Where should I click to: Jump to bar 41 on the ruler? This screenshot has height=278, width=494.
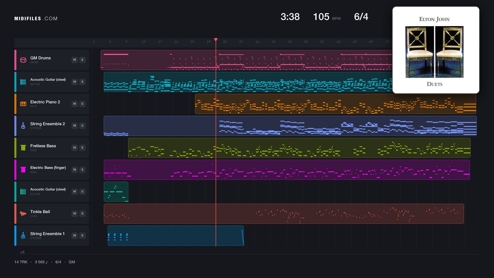pyautogui.click(x=258, y=42)
